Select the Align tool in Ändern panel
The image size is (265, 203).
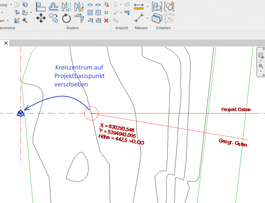pos(41,6)
